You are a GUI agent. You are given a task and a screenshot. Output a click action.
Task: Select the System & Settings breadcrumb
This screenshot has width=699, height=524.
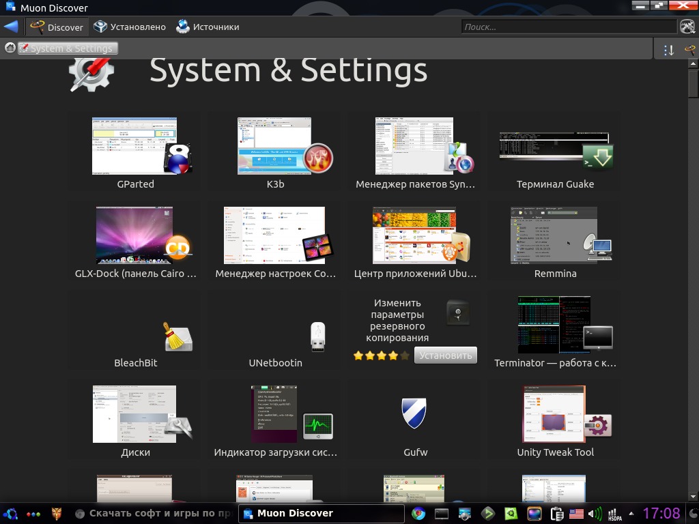[68, 48]
